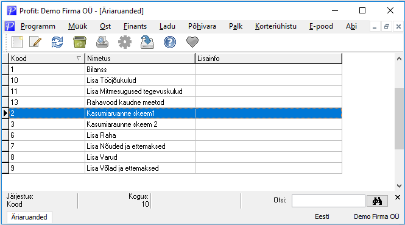Select the Lisa Varud row
Viewport: 405px width, 225px height.
[175, 157]
